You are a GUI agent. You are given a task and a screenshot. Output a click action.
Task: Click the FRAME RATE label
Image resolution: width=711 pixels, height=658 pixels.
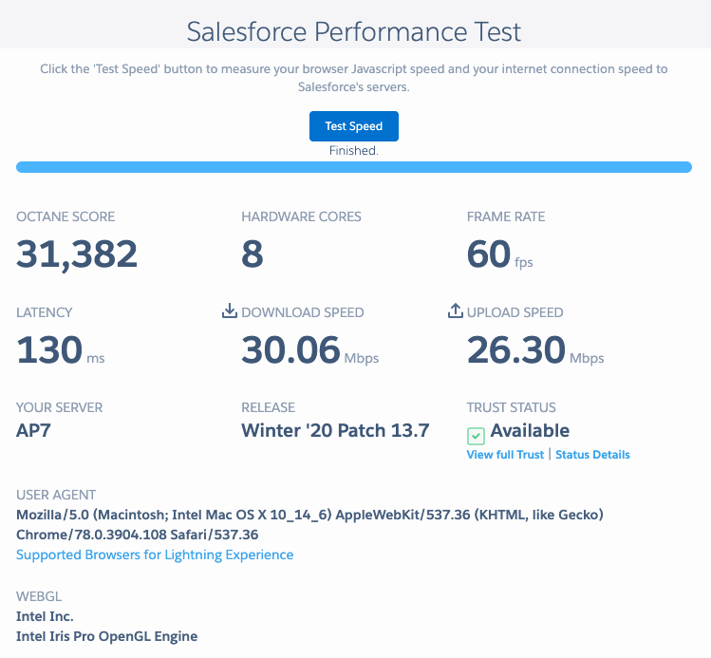506,216
